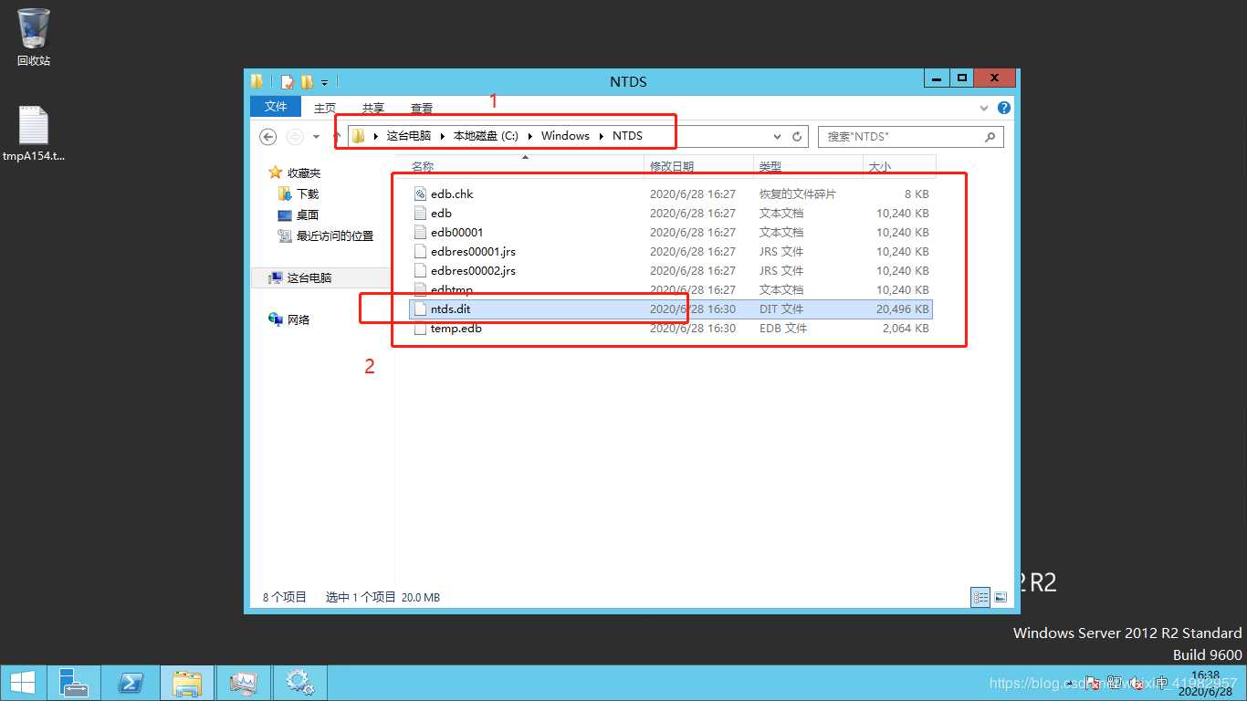Open the recent locations dropdown arrow

coord(316,137)
